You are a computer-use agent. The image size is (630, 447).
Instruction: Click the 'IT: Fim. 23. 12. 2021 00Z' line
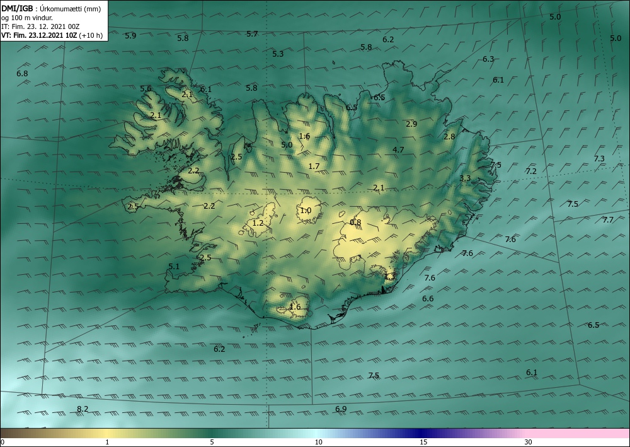point(40,26)
